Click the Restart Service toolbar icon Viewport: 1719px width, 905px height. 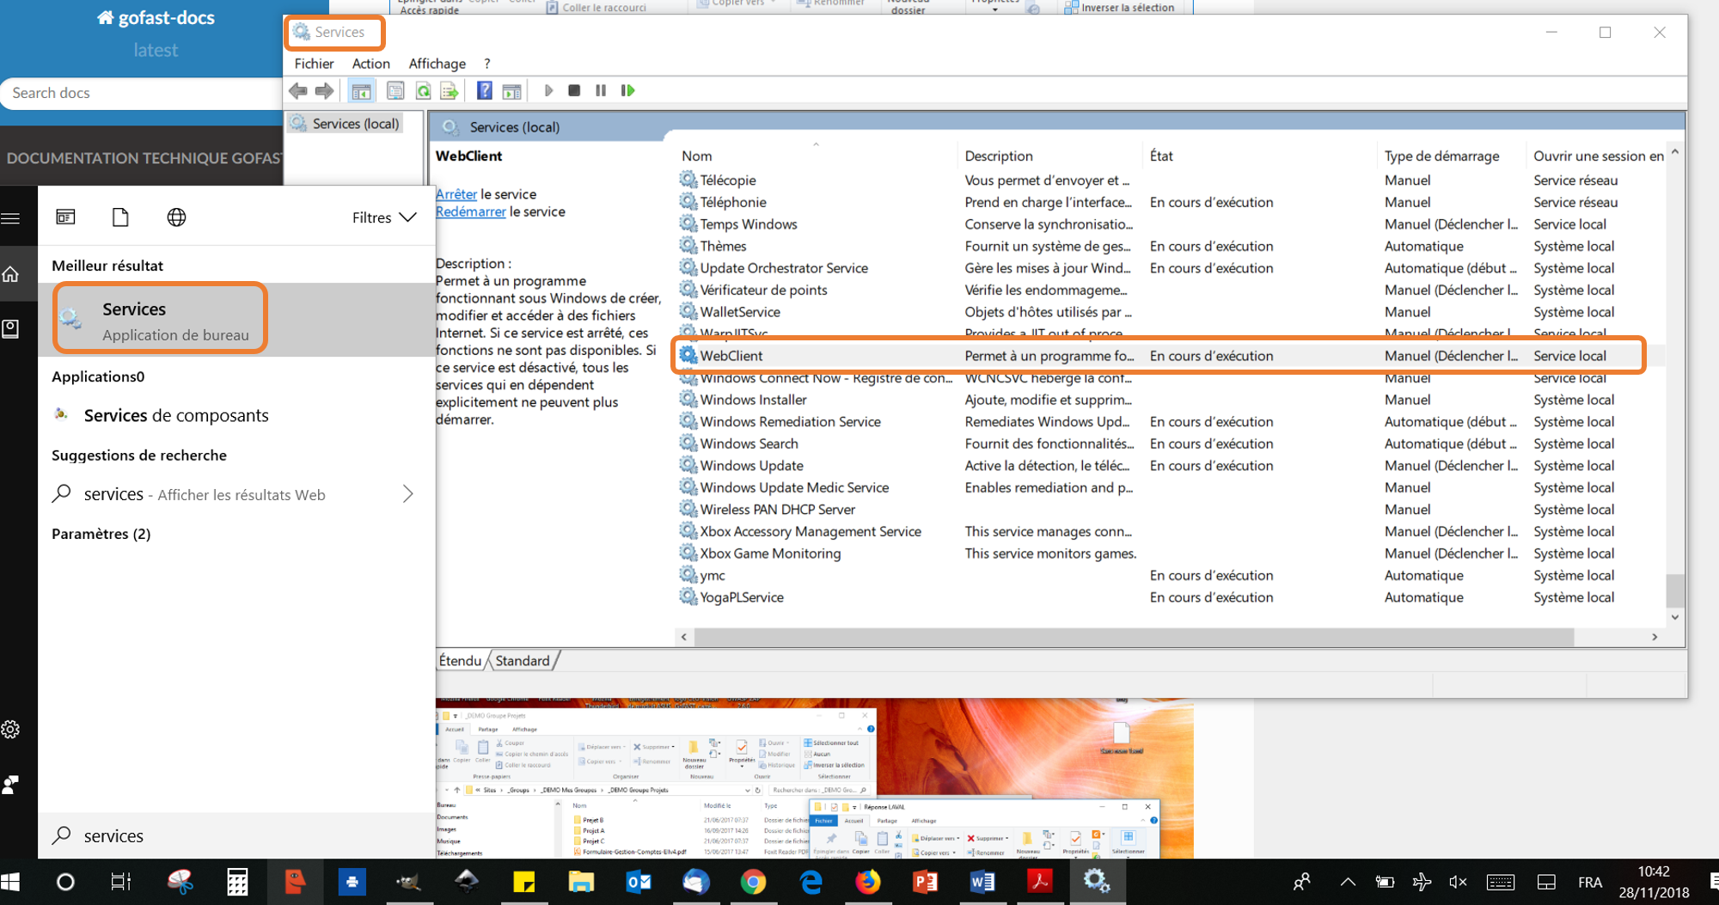point(628,90)
